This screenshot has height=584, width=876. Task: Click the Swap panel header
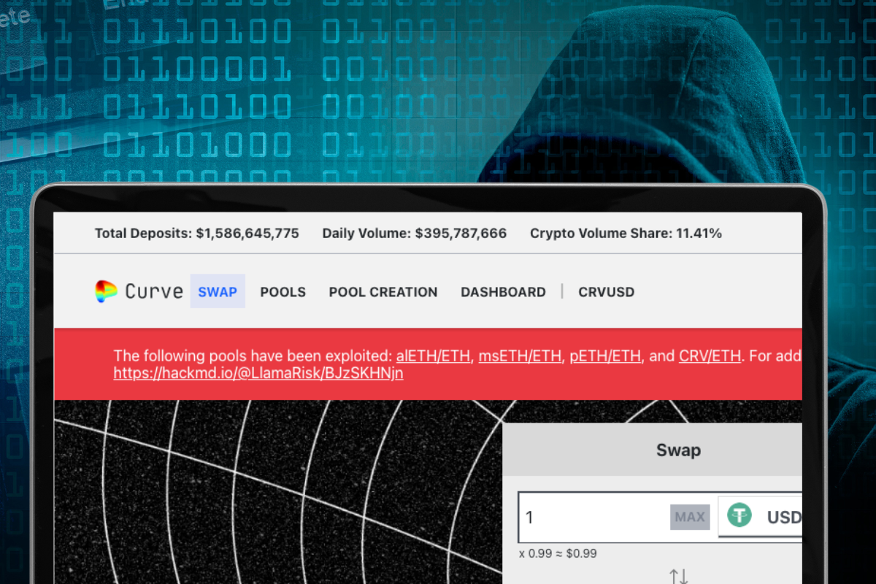click(x=677, y=450)
